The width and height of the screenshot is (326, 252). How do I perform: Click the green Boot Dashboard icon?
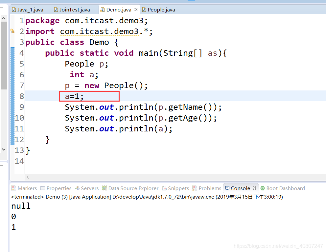coord(262,188)
